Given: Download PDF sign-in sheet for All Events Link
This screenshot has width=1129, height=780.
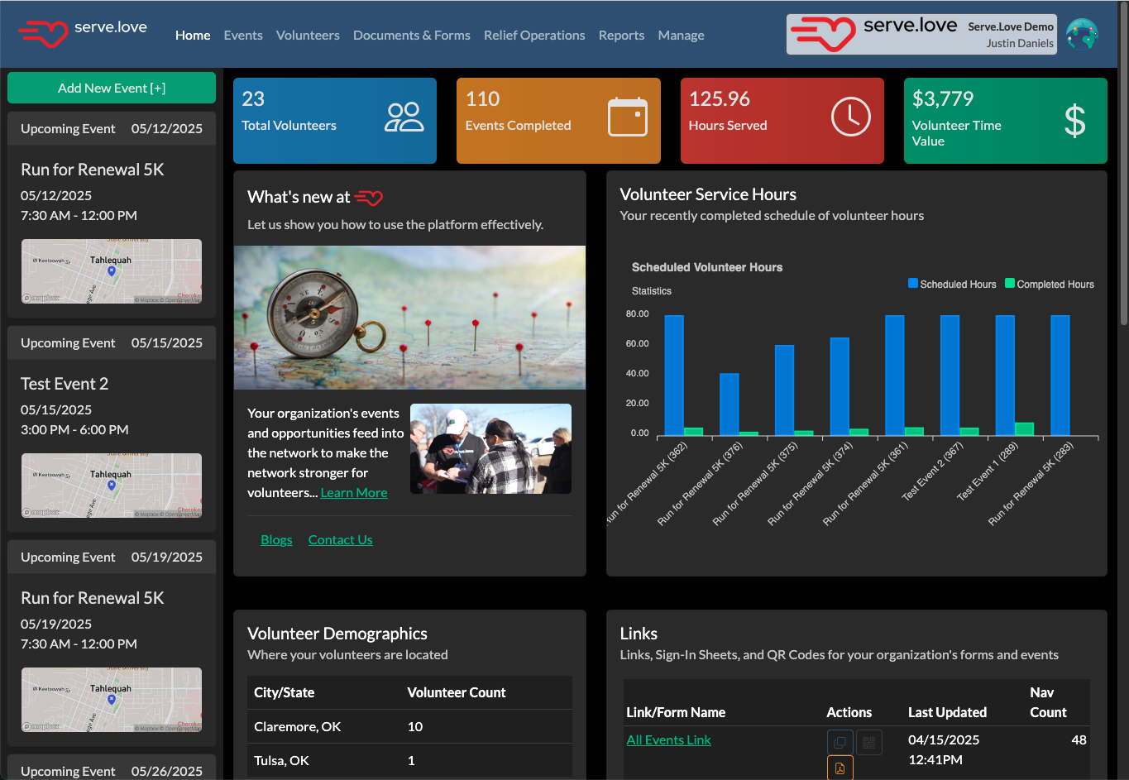Looking at the screenshot, I should pyautogui.click(x=840, y=768).
